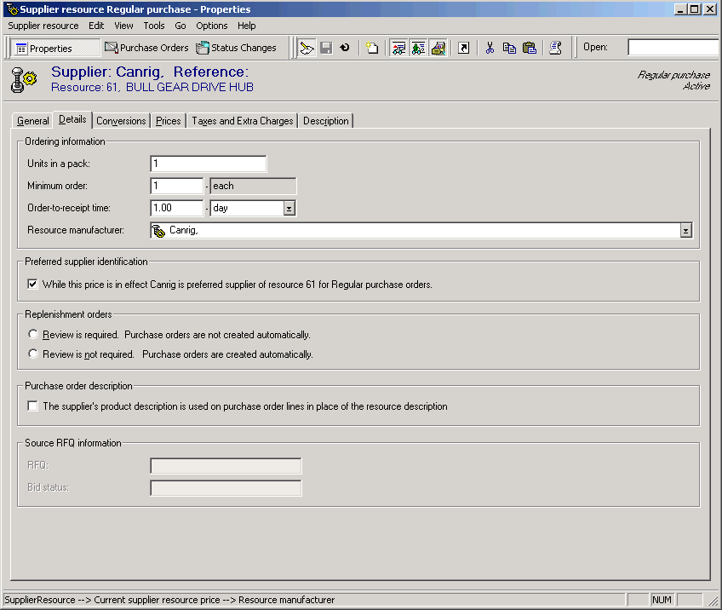Screen dimensions: 722x610
Task: Uncheck the preferred supplier checkbox
Action: [33, 285]
